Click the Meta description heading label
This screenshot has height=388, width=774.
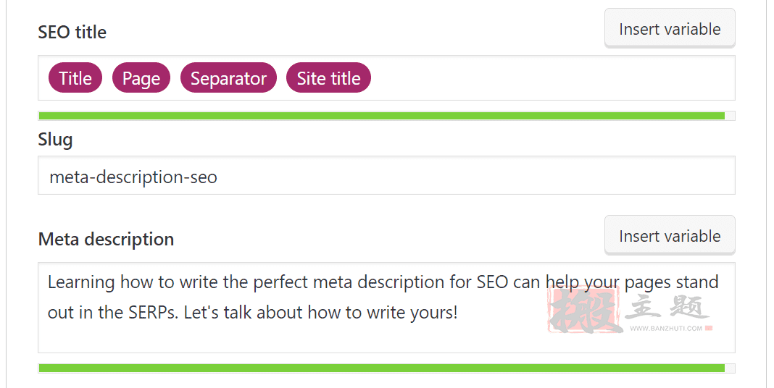coord(106,239)
